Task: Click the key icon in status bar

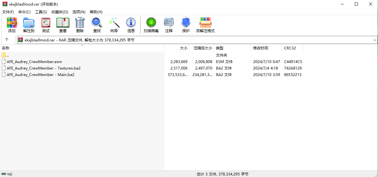Action: pyautogui.click(x=10, y=174)
